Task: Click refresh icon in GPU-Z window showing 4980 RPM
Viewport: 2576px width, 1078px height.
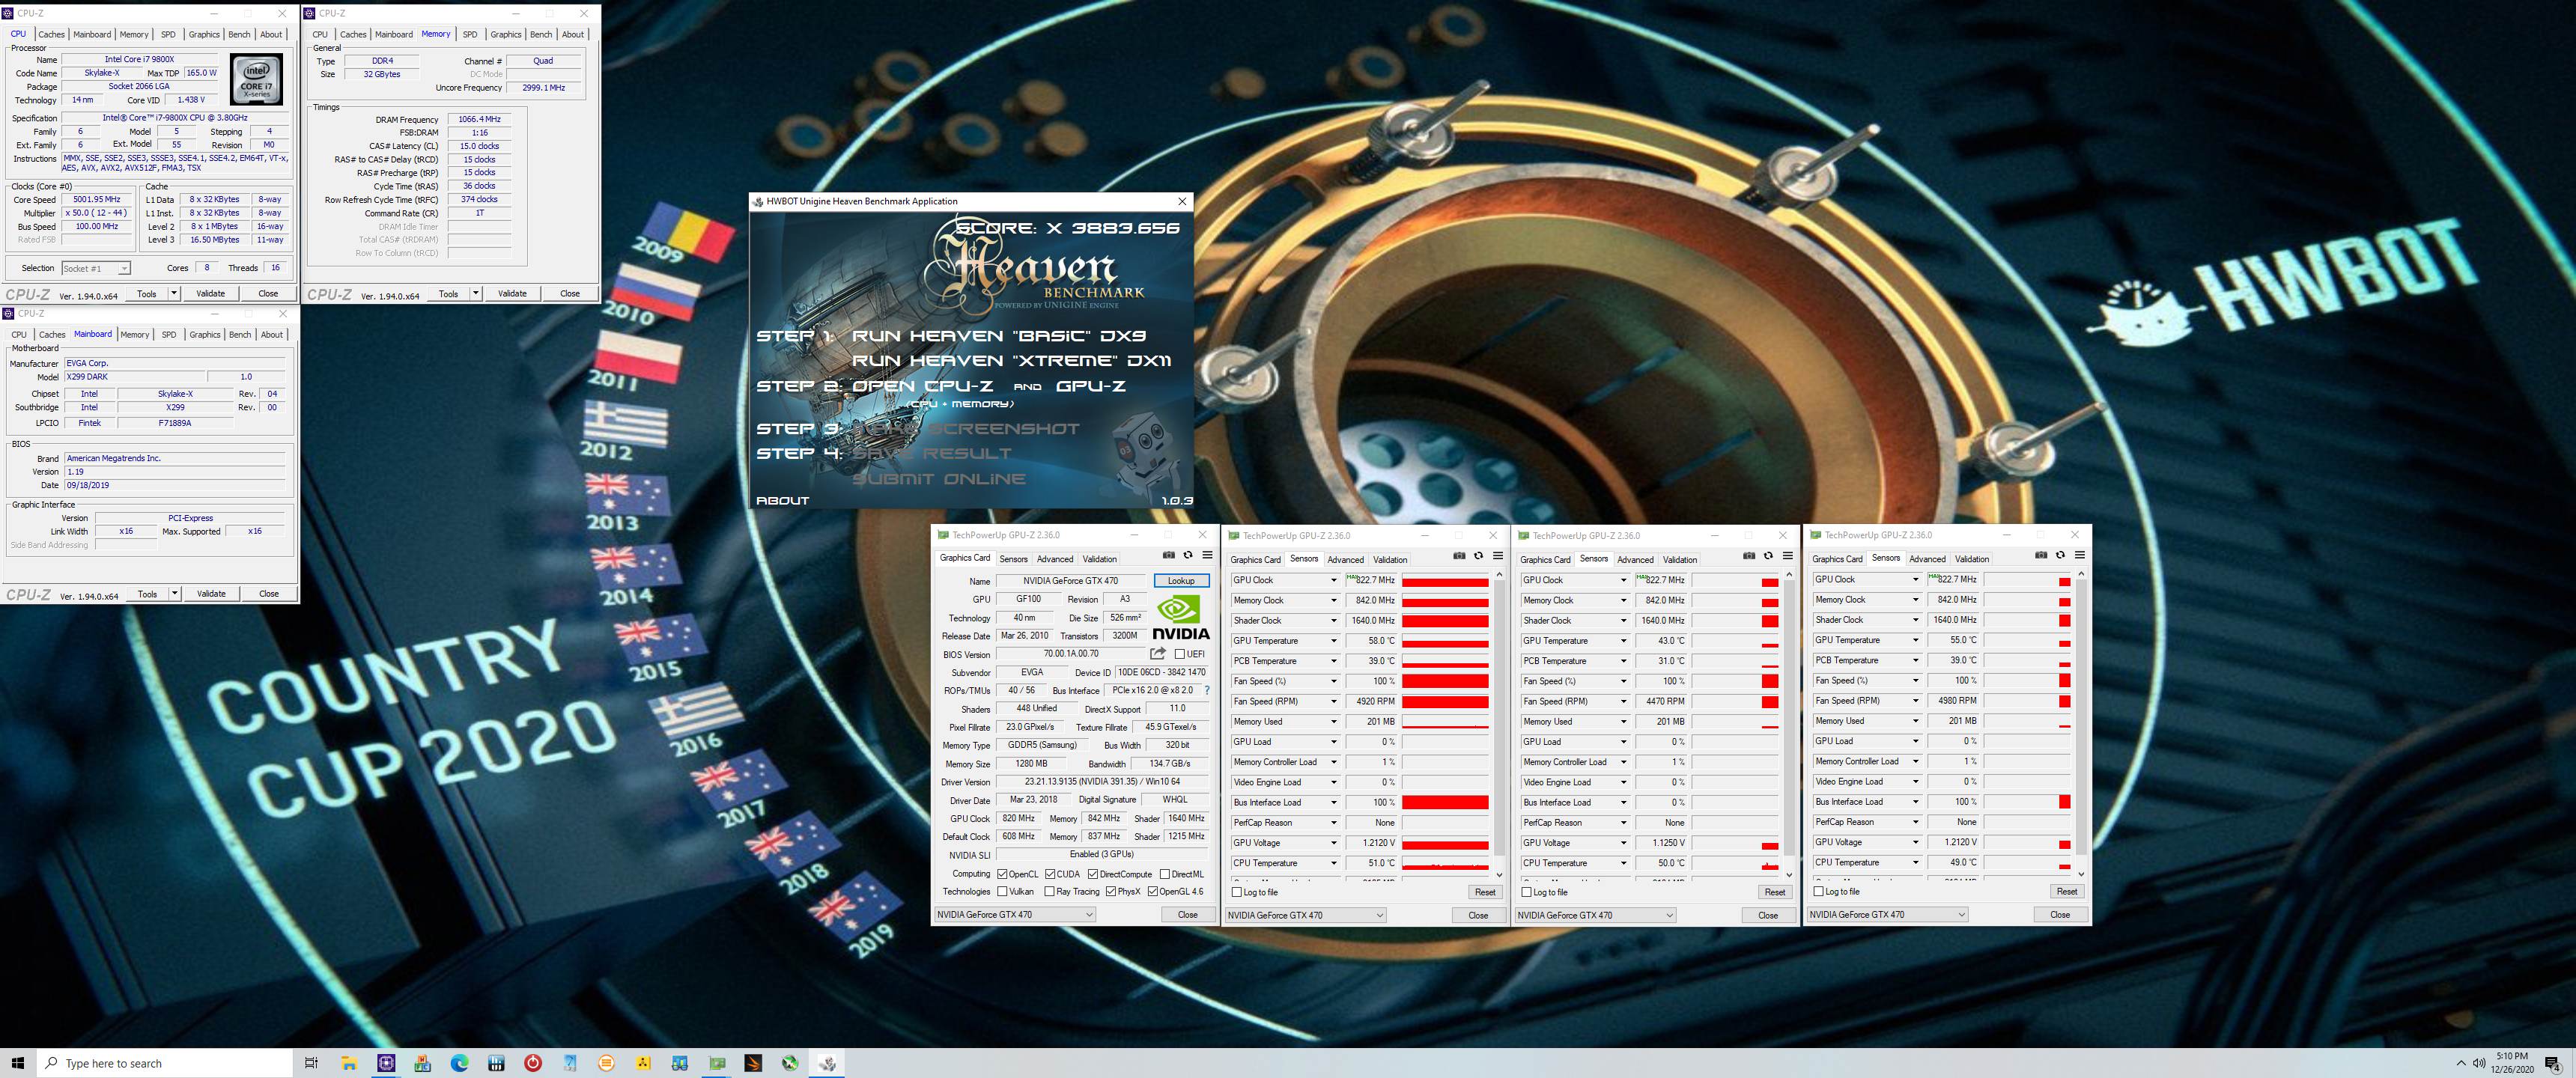Action: coord(2060,555)
